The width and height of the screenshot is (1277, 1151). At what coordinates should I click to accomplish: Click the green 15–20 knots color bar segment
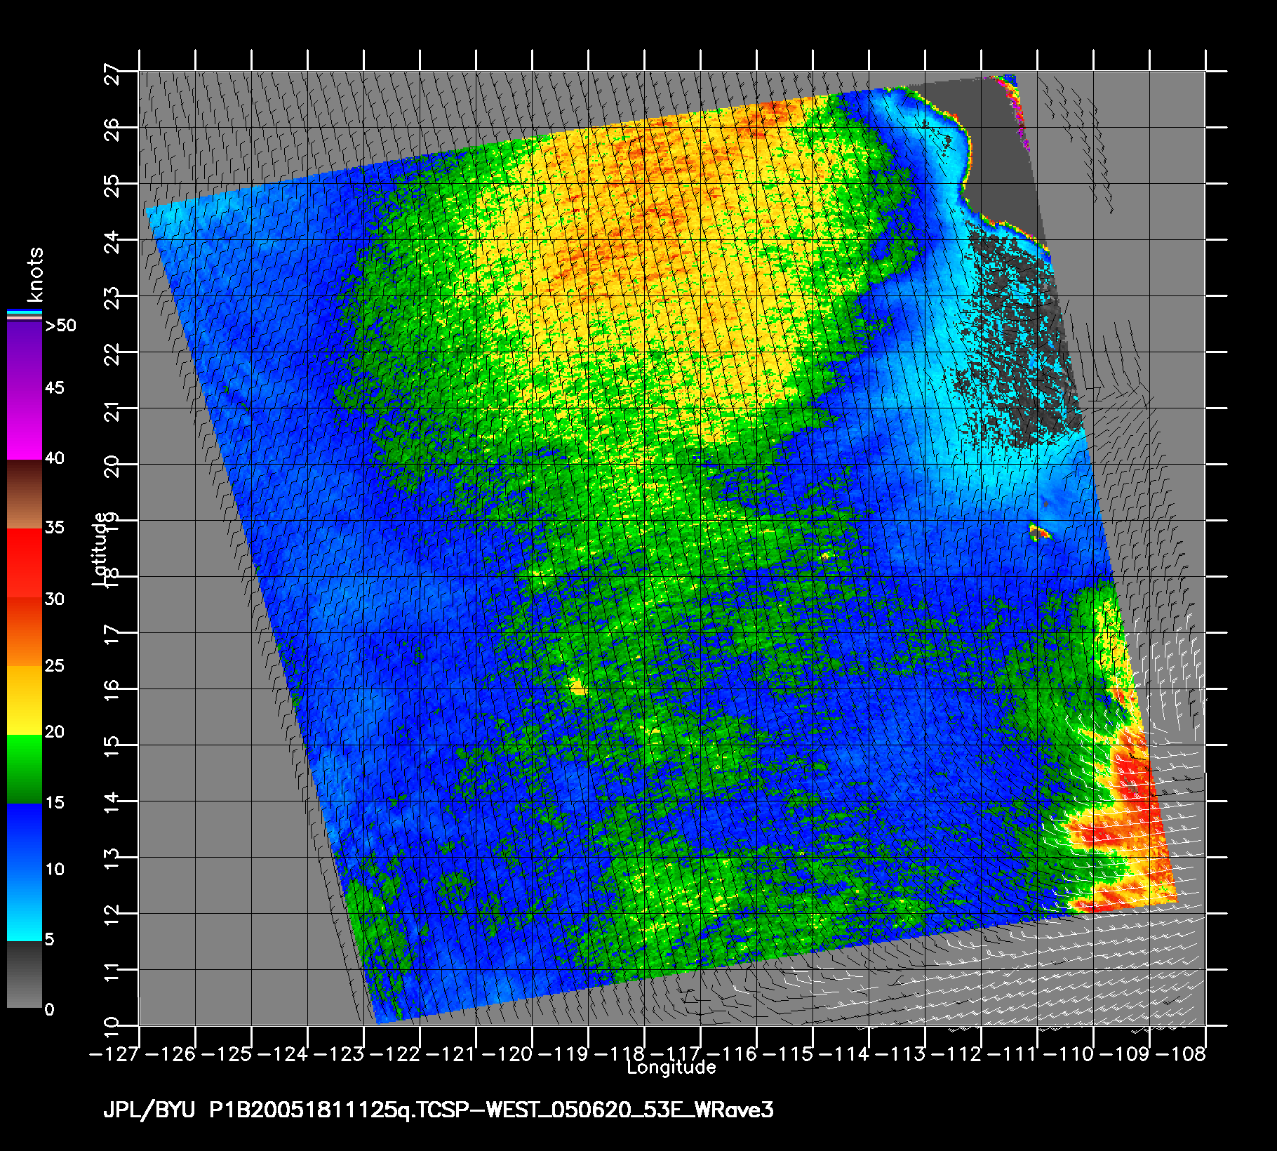[x=24, y=769]
